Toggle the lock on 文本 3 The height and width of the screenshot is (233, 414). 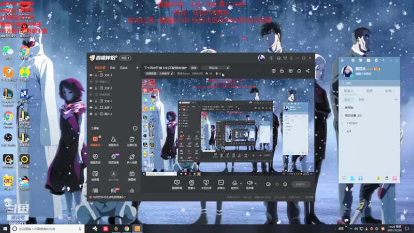tap(96, 75)
